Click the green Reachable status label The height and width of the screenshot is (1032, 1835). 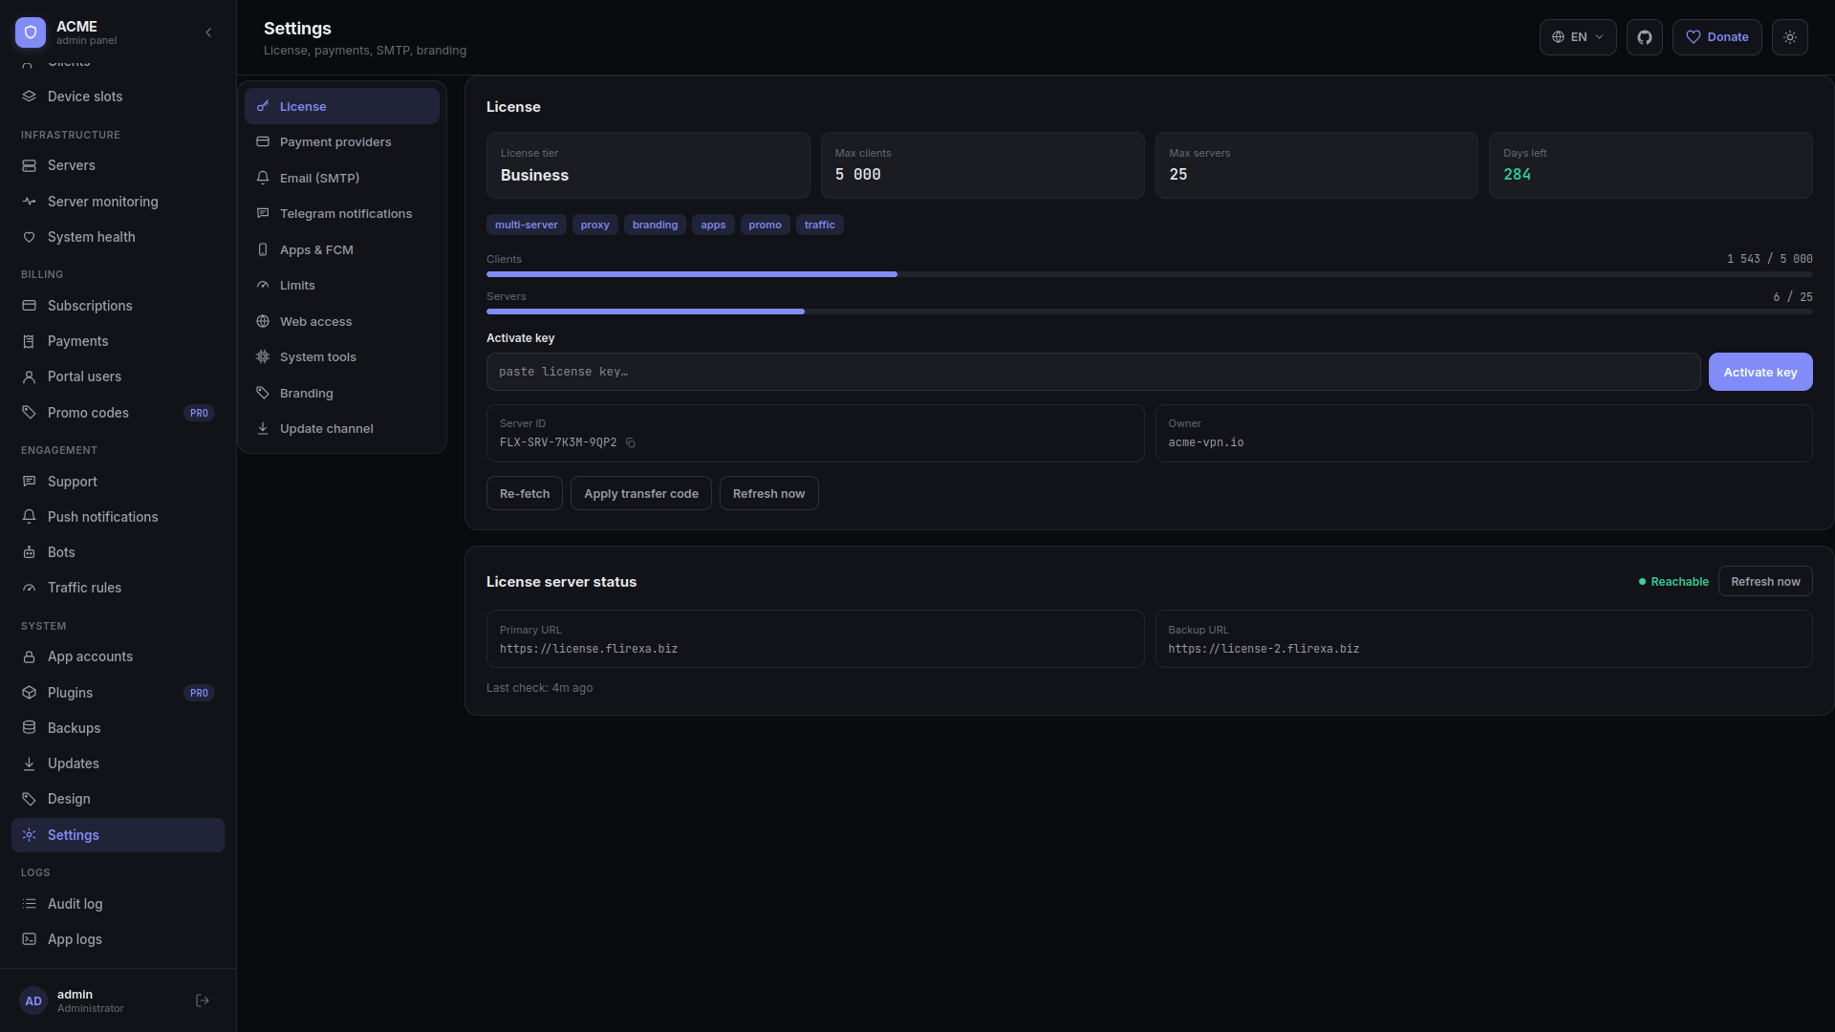point(1673,582)
